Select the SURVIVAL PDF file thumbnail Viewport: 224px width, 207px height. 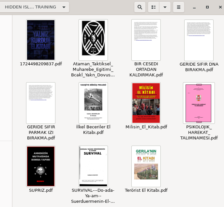click(x=93, y=166)
